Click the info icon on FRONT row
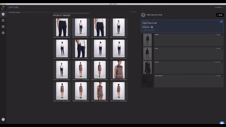 (222, 35)
